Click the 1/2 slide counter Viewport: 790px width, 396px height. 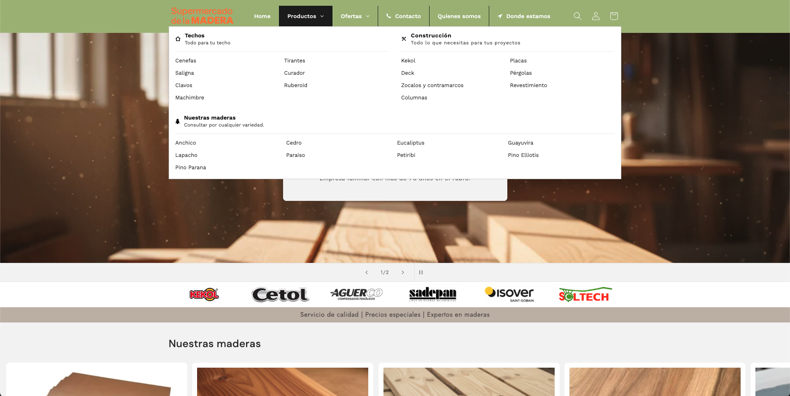pos(385,272)
